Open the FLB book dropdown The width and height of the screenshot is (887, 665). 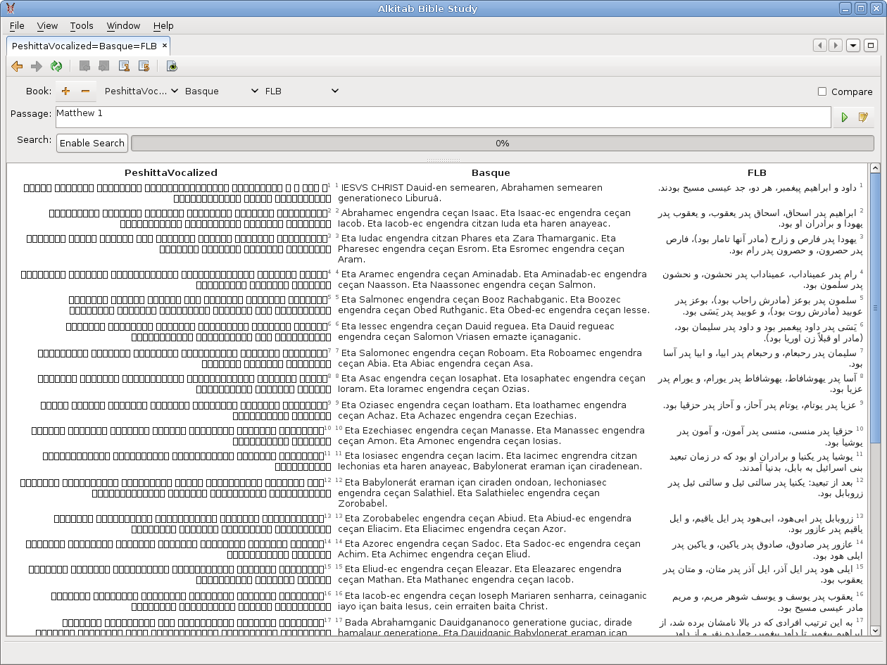(301, 91)
